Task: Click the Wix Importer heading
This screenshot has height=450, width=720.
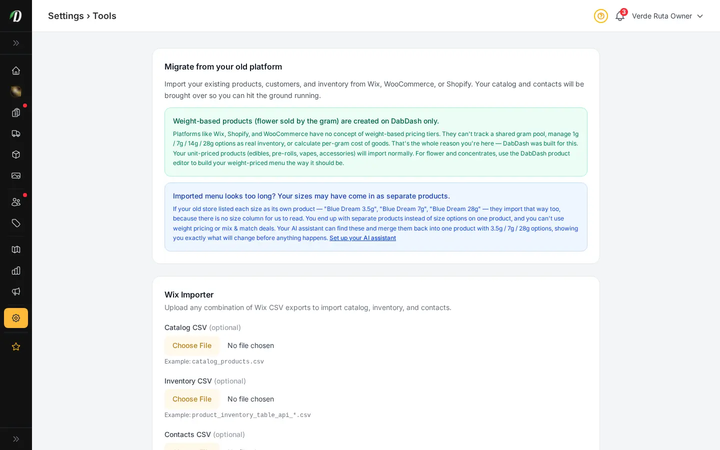Action: click(x=189, y=294)
